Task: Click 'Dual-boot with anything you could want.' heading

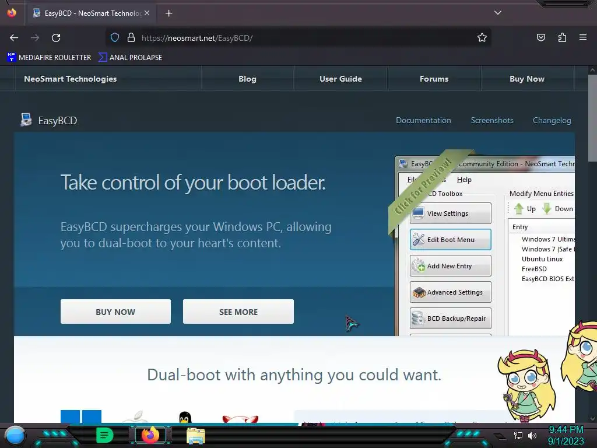Action: (294, 375)
